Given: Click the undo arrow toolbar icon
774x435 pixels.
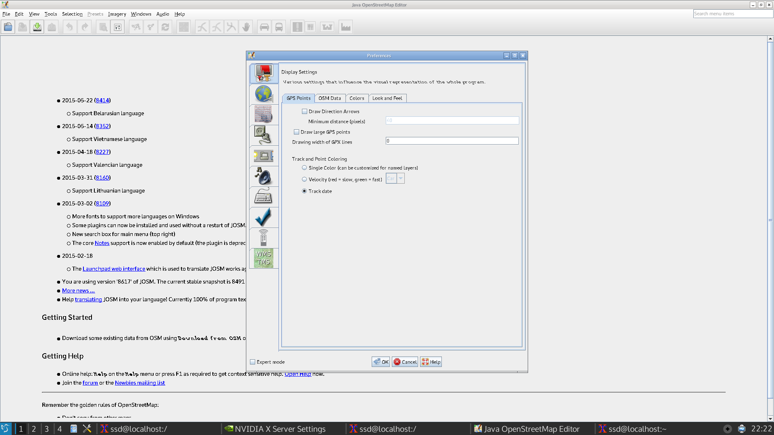Looking at the screenshot, I should click(x=70, y=27).
